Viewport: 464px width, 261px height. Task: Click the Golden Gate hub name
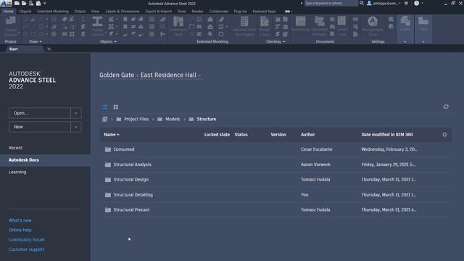tap(117, 75)
